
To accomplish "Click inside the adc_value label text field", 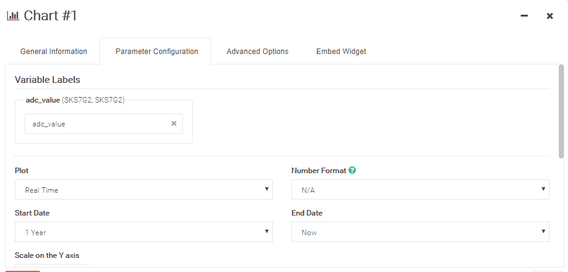I will [98, 124].
